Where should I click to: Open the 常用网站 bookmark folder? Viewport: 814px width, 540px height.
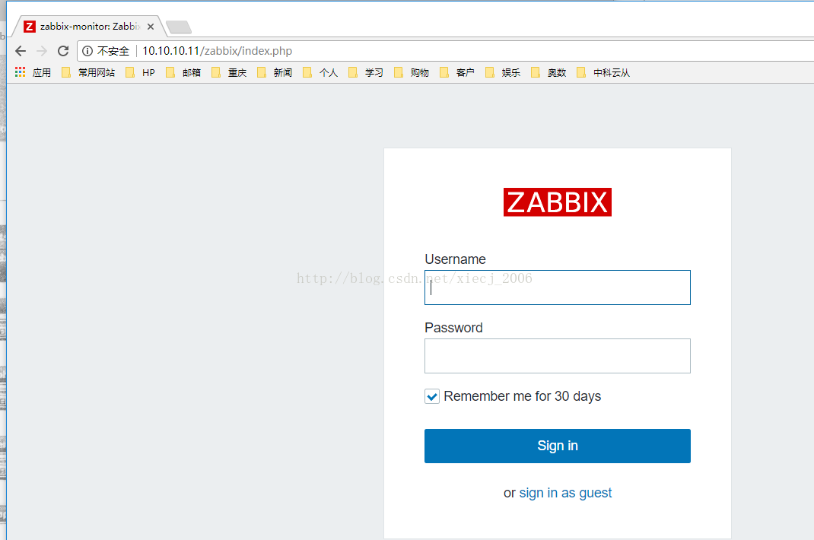(88, 73)
